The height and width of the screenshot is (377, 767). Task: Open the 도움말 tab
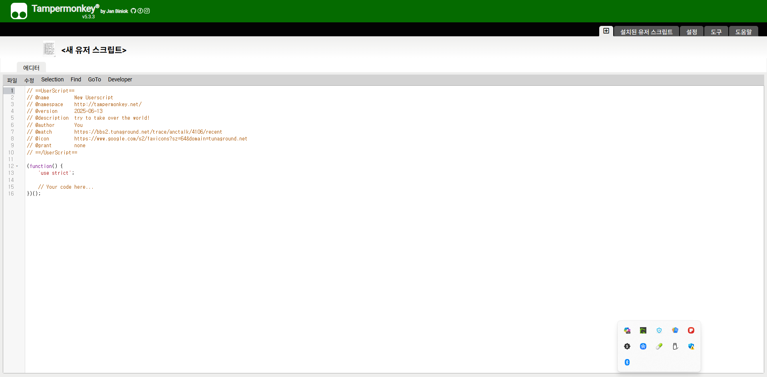tap(743, 32)
